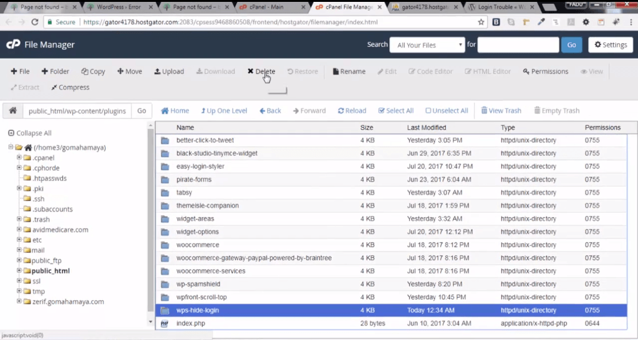Open the Upload tool
This screenshot has height=340, width=638.
[169, 71]
